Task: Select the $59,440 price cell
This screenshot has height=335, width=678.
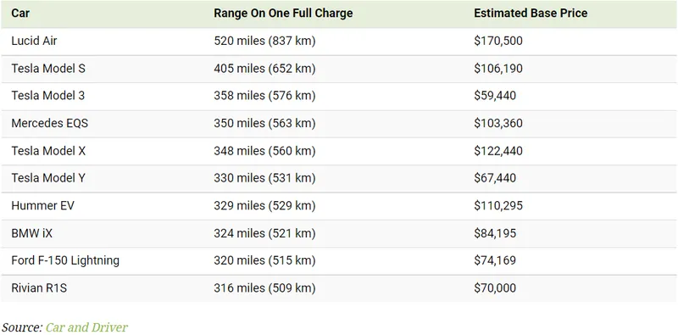Action: click(x=495, y=96)
